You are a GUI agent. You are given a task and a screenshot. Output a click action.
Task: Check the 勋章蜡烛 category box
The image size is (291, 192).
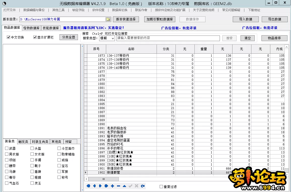click(59, 154)
